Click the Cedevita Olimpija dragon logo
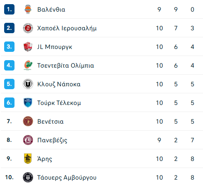The height and width of the screenshot is (185, 203). point(28,65)
